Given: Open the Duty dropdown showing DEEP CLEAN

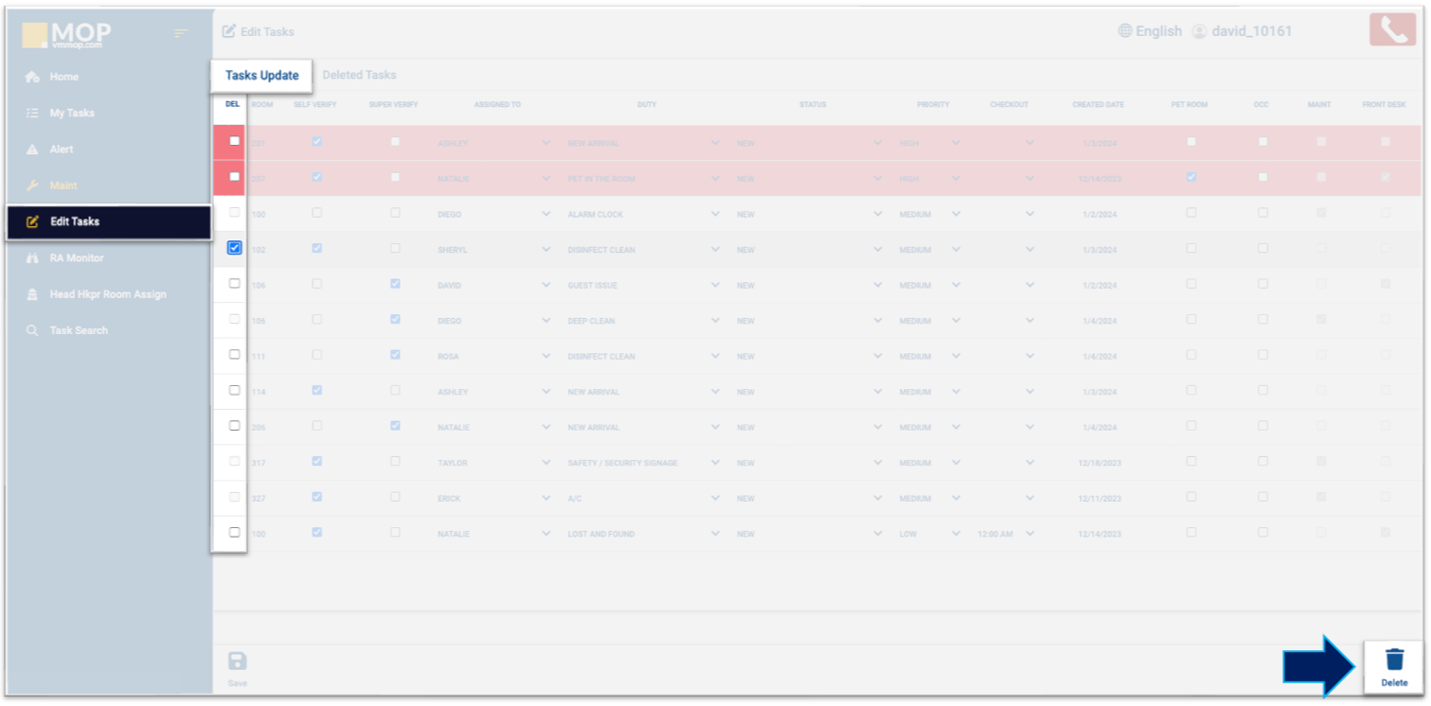Looking at the screenshot, I should click(715, 321).
